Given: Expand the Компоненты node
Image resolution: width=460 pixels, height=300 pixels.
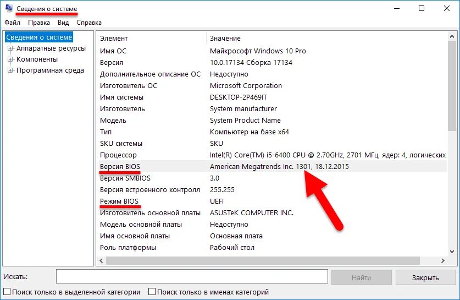Looking at the screenshot, I should pos(10,59).
